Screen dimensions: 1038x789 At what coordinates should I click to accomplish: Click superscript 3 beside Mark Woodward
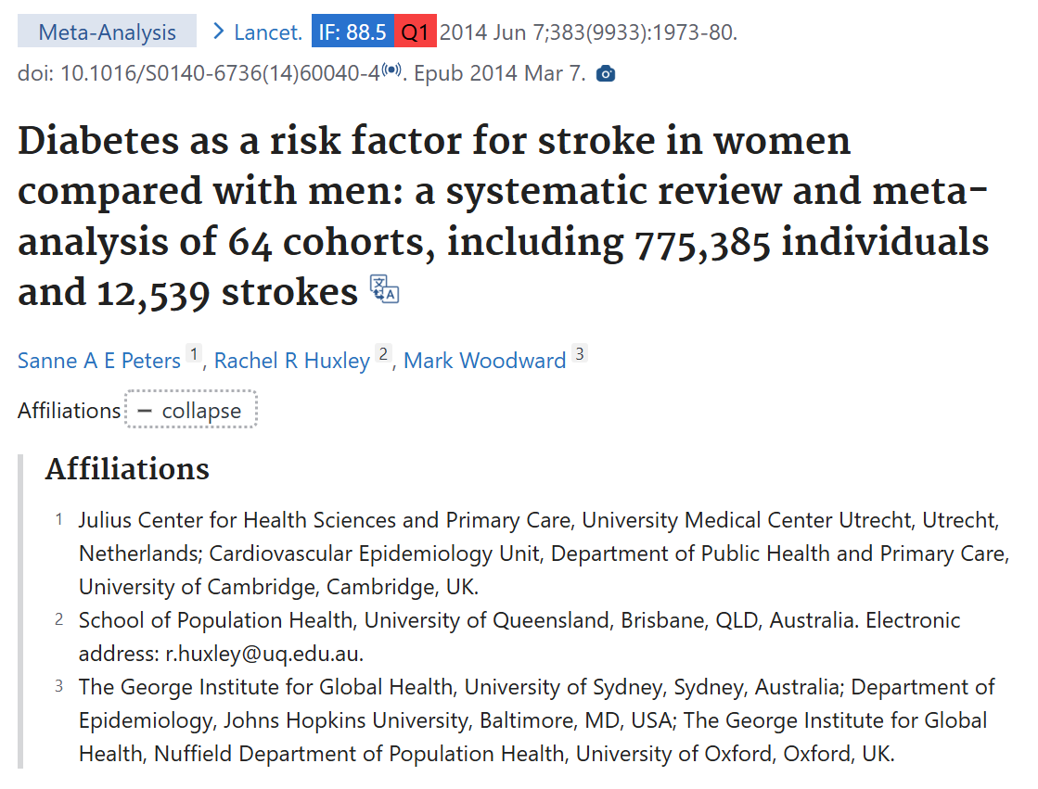coord(580,354)
